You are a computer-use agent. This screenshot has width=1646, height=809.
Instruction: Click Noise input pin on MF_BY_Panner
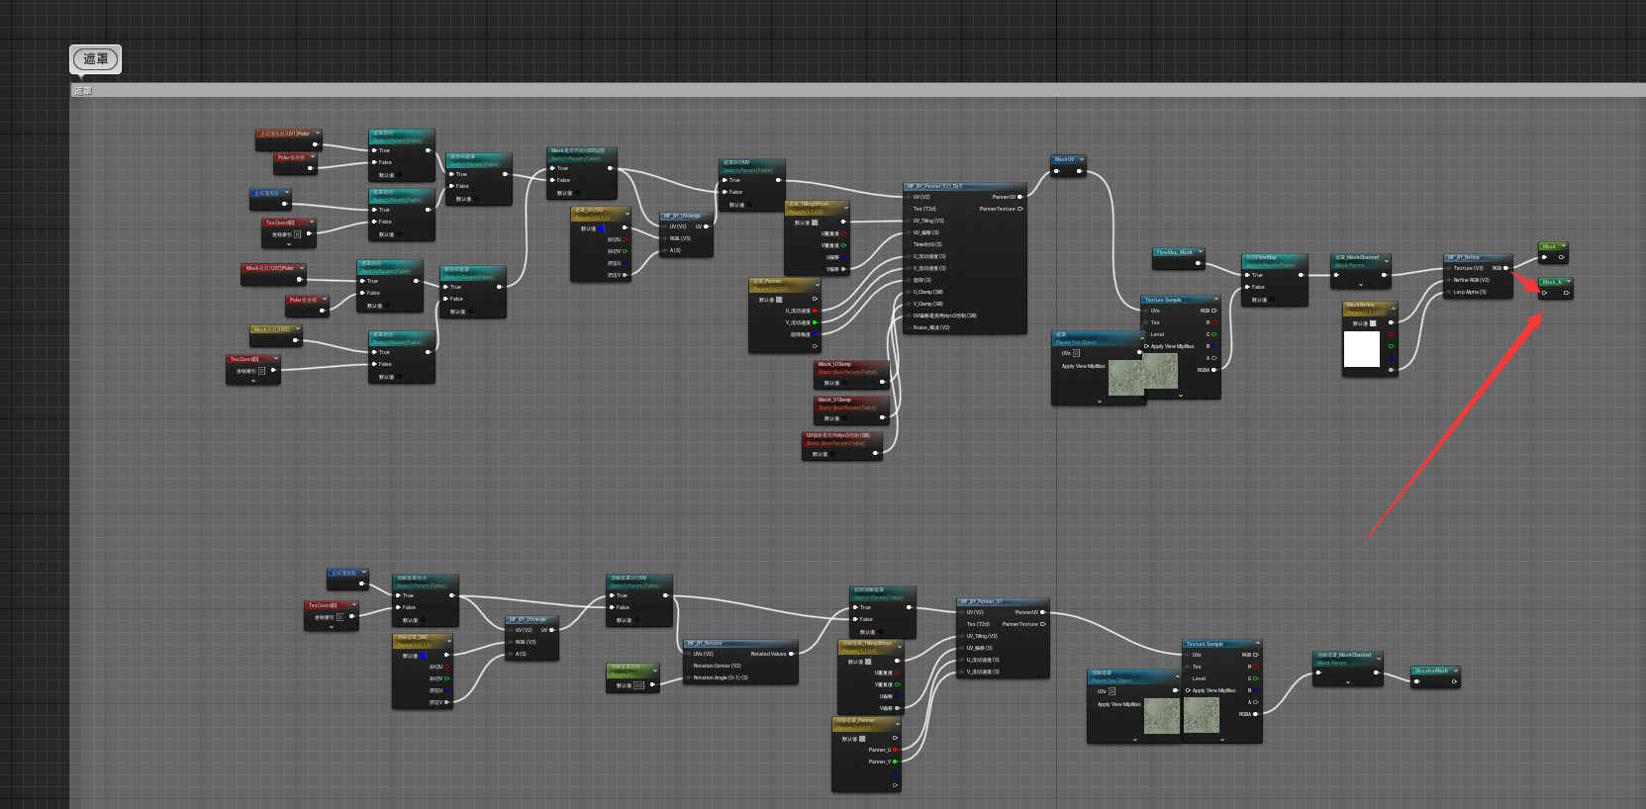click(x=908, y=327)
